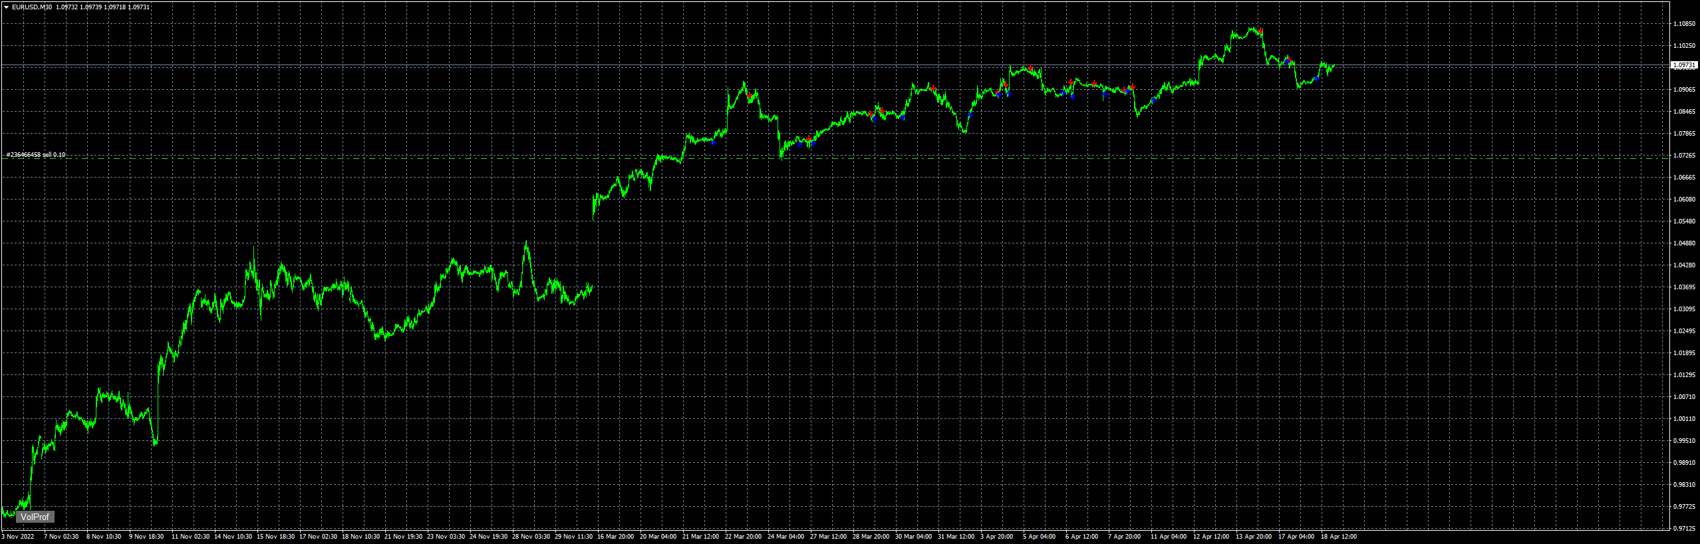Click the 1.07265 price axis label
The width and height of the screenshot is (1700, 544).
(x=1683, y=156)
